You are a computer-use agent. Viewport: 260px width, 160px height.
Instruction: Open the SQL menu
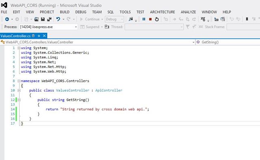(110, 12)
